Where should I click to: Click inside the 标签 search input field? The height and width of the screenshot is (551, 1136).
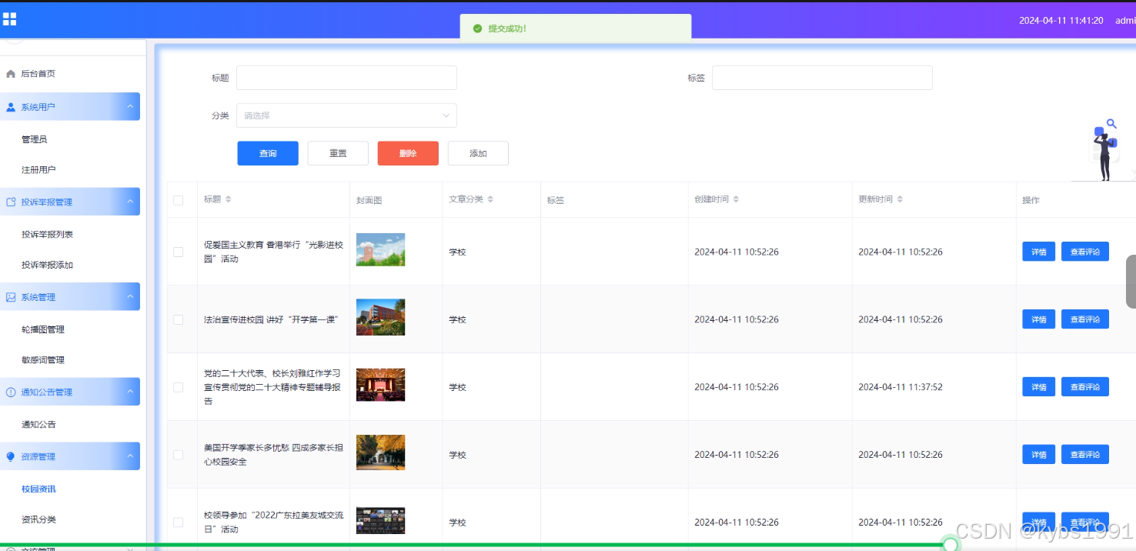coord(822,78)
